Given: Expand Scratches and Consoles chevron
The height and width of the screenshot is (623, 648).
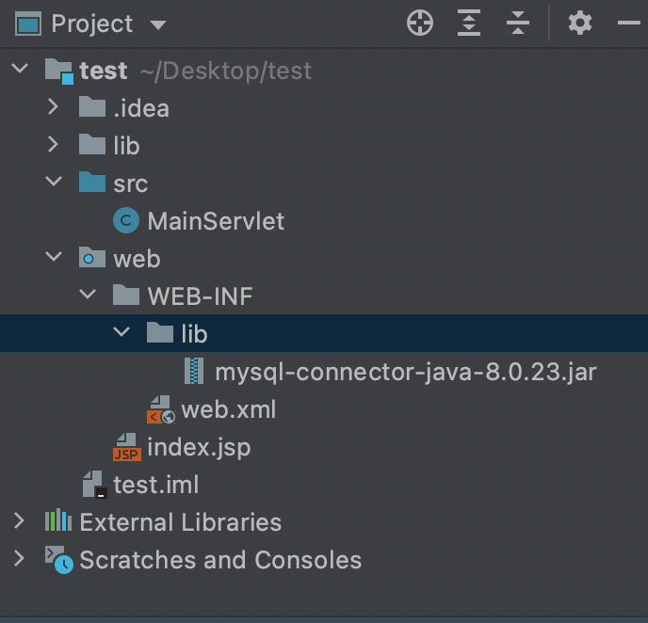Looking at the screenshot, I should [x=19, y=559].
